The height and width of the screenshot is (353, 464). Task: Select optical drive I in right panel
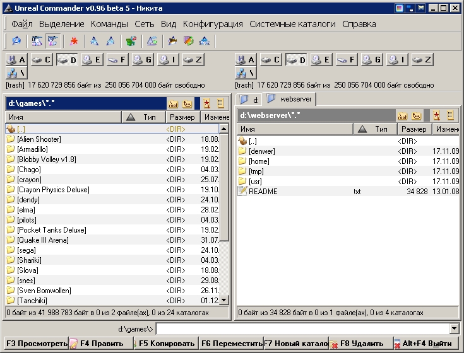(x=397, y=60)
